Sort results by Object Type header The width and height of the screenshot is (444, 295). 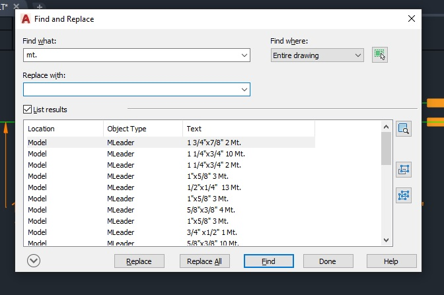point(142,129)
